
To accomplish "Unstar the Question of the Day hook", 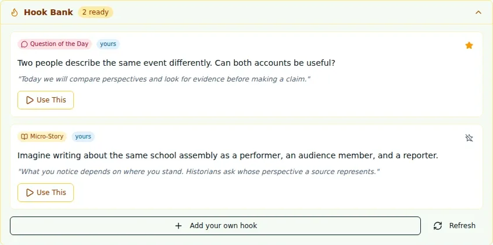I will [x=469, y=45].
